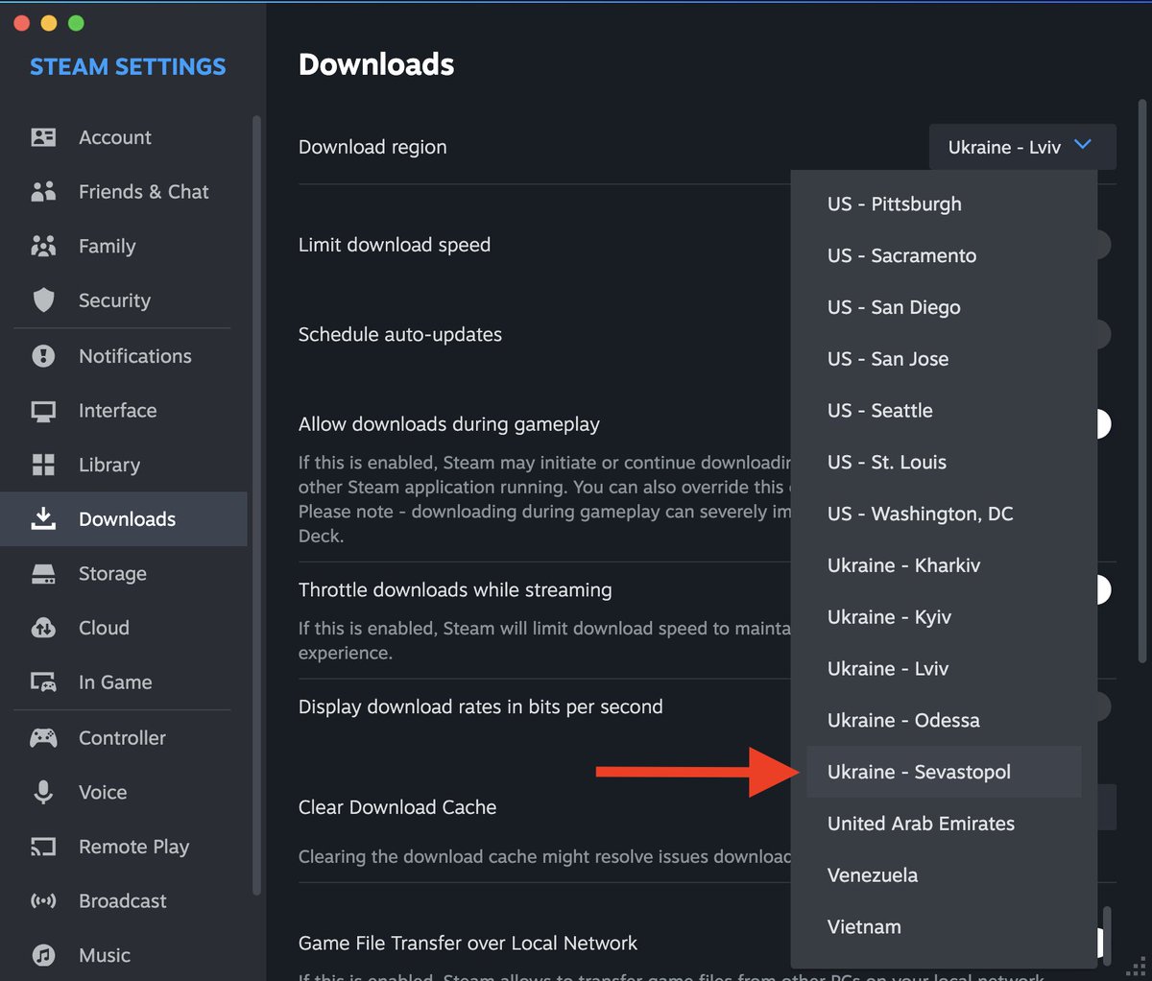This screenshot has width=1152, height=981.
Task: Open Download region dropdown showing Ukraine - Lviv
Action: click(1022, 147)
